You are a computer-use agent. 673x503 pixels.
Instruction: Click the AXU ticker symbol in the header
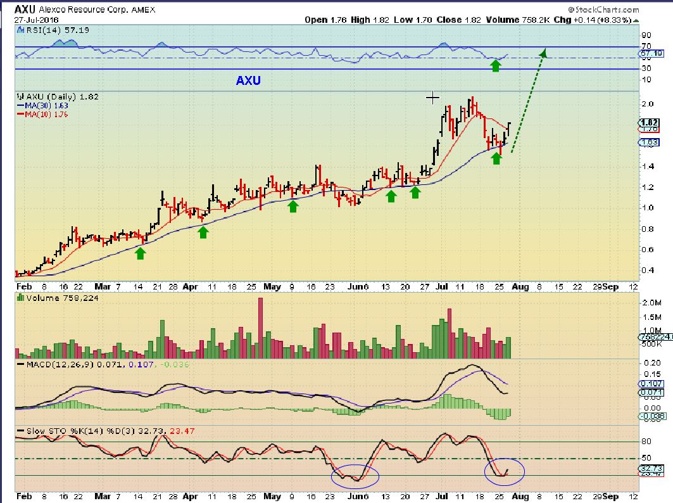pyautogui.click(x=25, y=9)
